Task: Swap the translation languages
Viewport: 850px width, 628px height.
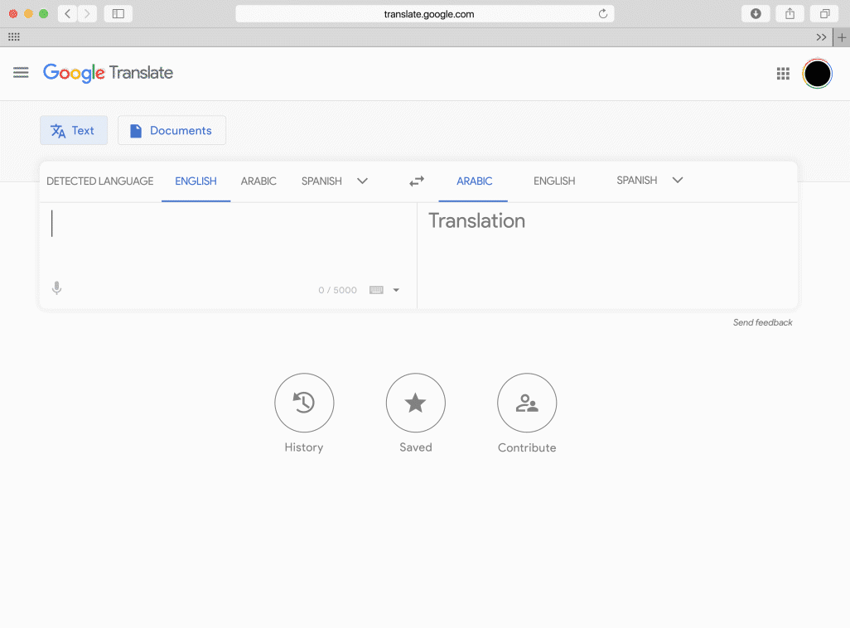Action: click(416, 181)
